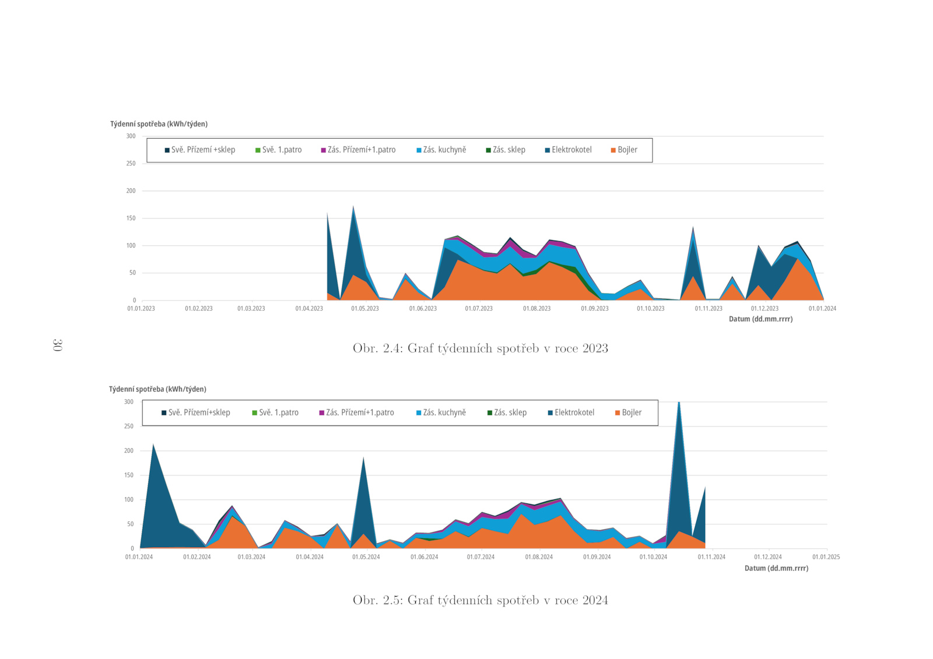
Task: Select Zás. kuchyně legend marker in 2023 chart
Action: pos(419,150)
